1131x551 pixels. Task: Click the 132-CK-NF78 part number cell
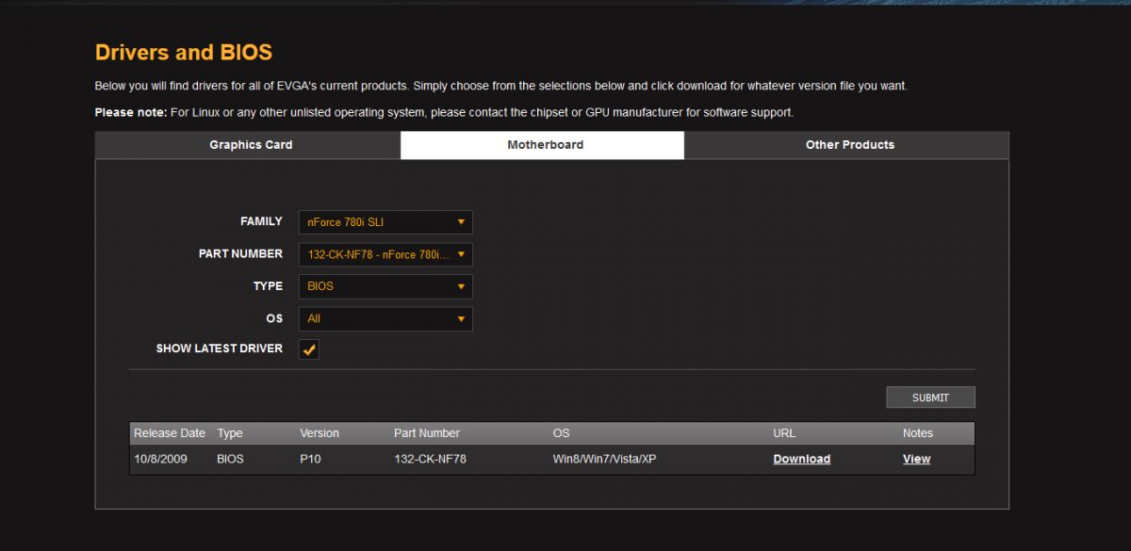pyautogui.click(x=430, y=459)
